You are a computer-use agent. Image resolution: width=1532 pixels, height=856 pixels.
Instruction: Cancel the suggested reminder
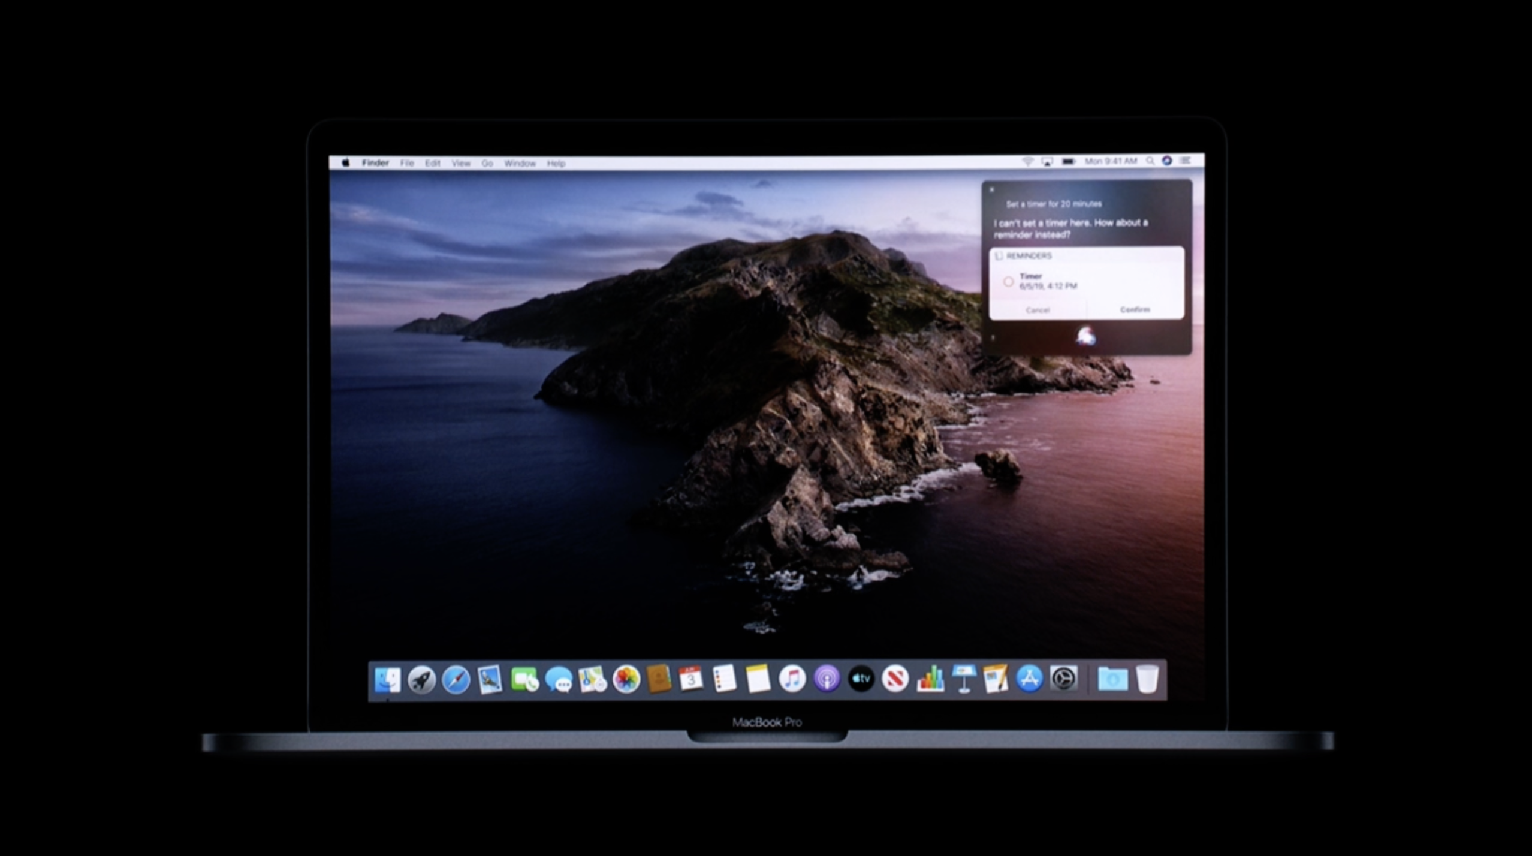(1038, 310)
